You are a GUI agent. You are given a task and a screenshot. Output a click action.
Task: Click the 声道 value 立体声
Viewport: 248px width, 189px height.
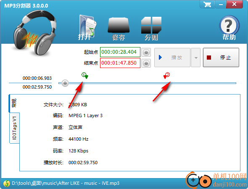75,127
